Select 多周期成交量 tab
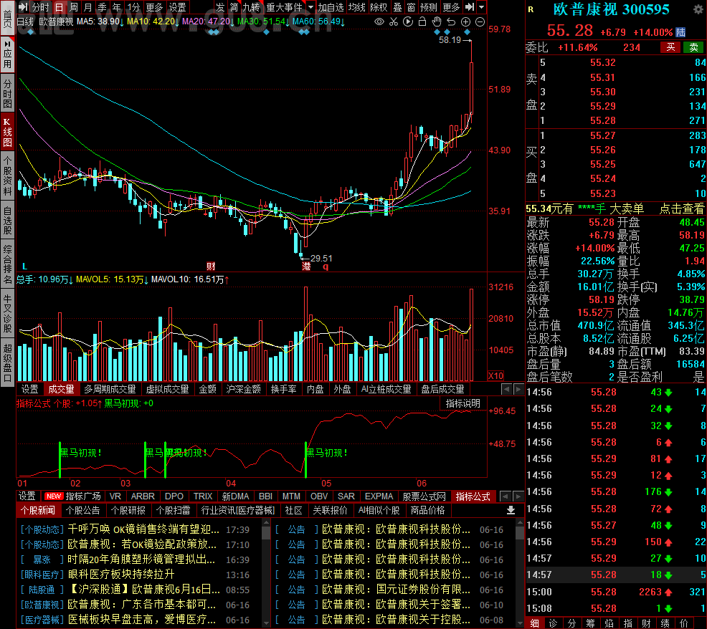The height and width of the screenshot is (629, 707). coord(110,389)
